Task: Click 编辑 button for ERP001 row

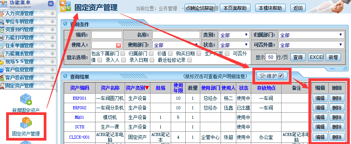Action: click(320, 98)
